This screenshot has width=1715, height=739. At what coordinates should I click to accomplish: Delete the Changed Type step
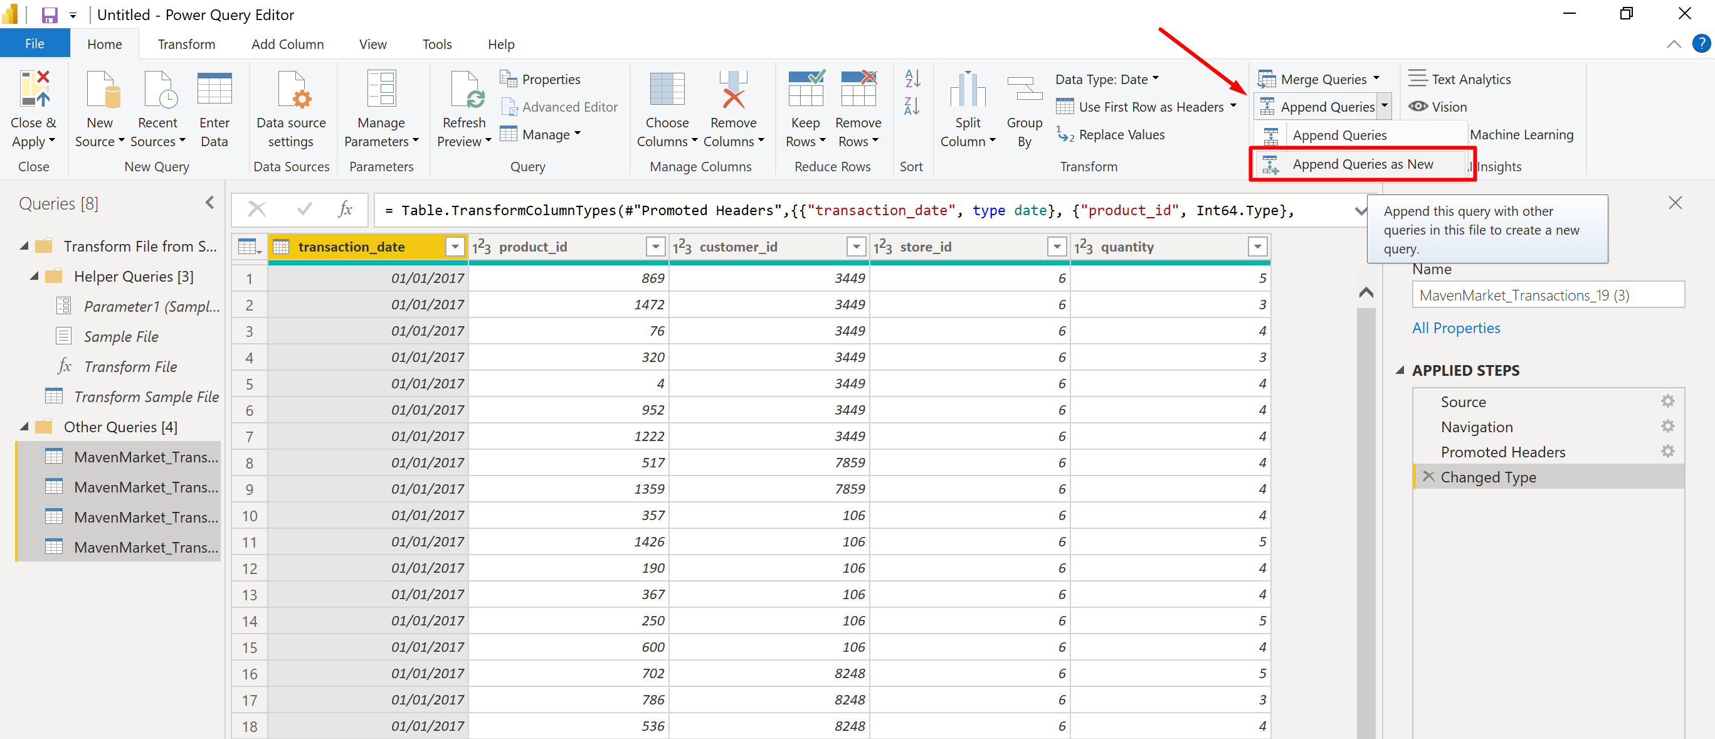click(x=1428, y=477)
